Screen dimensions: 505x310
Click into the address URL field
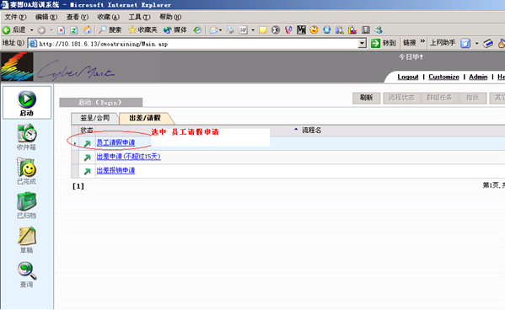point(193,43)
